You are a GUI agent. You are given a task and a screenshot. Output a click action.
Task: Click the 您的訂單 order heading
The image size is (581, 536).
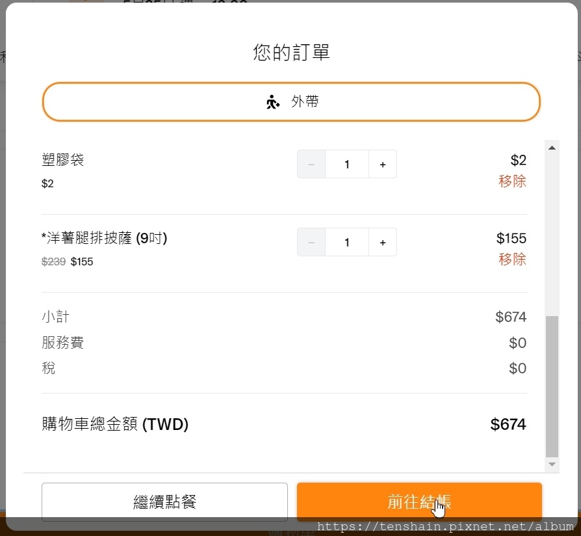pos(291,53)
